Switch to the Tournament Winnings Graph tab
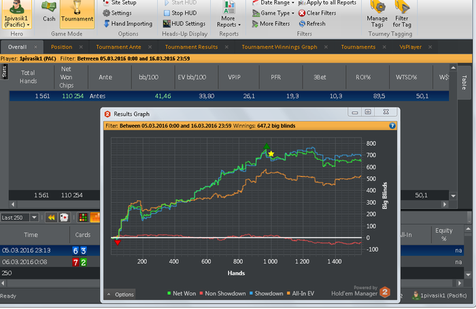This screenshot has height=309, width=476. 279,47
